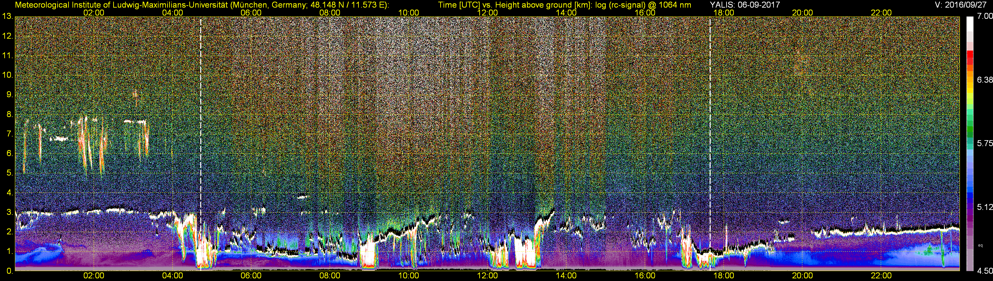Click the small 'eq' label beside the colorbar
993x281 pixels.
tap(981, 245)
